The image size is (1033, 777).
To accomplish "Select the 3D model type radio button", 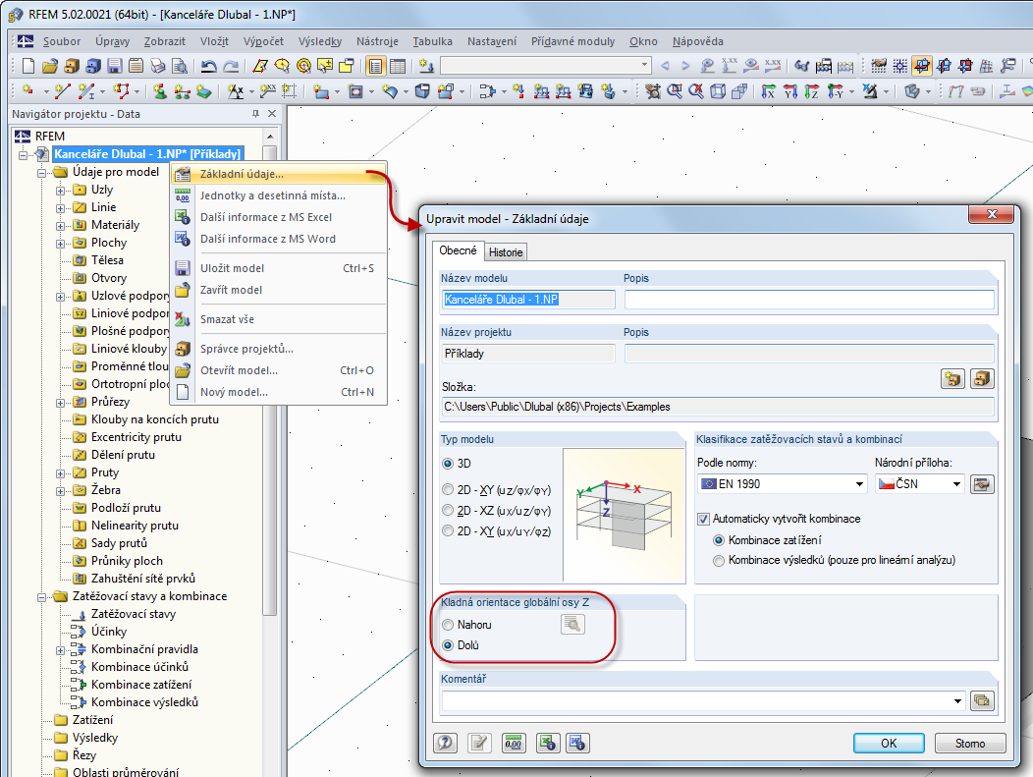I will [x=448, y=464].
